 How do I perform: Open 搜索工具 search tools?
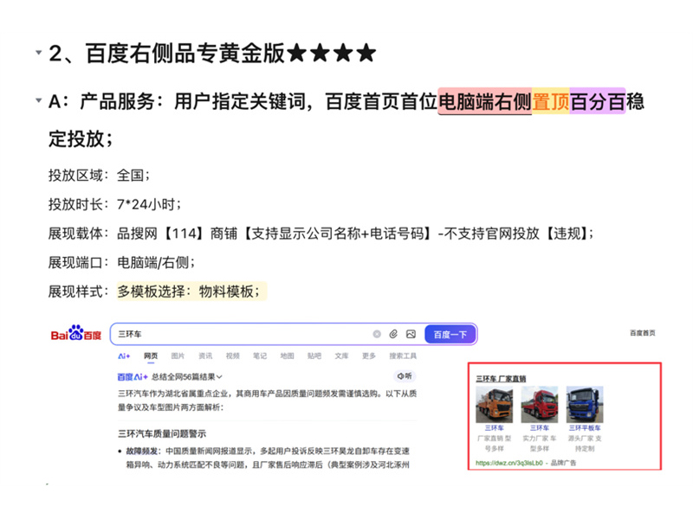tap(403, 356)
